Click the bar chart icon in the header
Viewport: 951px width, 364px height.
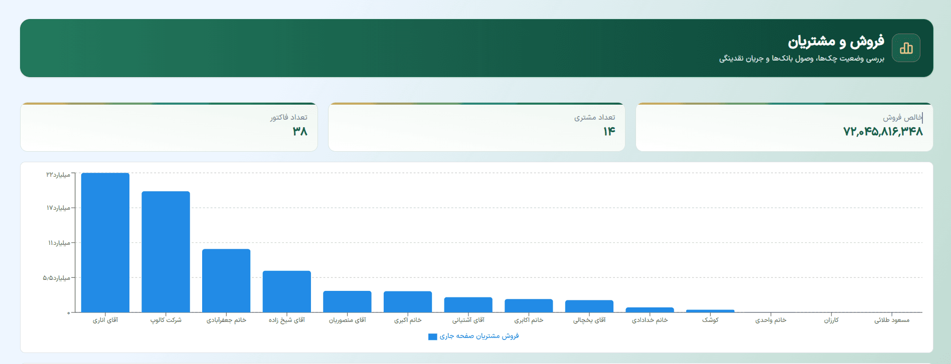pos(906,48)
